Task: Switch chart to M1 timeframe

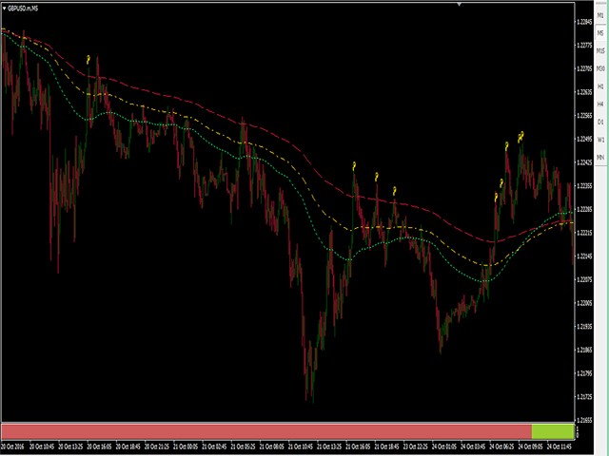Action: pyautogui.click(x=600, y=15)
